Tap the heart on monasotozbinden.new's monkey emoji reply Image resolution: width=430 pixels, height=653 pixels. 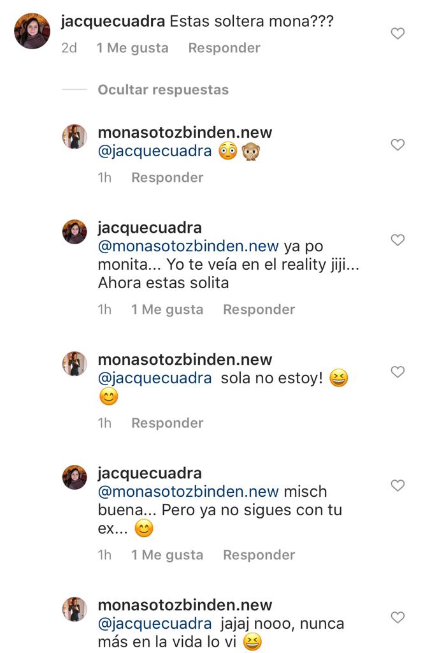[x=398, y=144]
